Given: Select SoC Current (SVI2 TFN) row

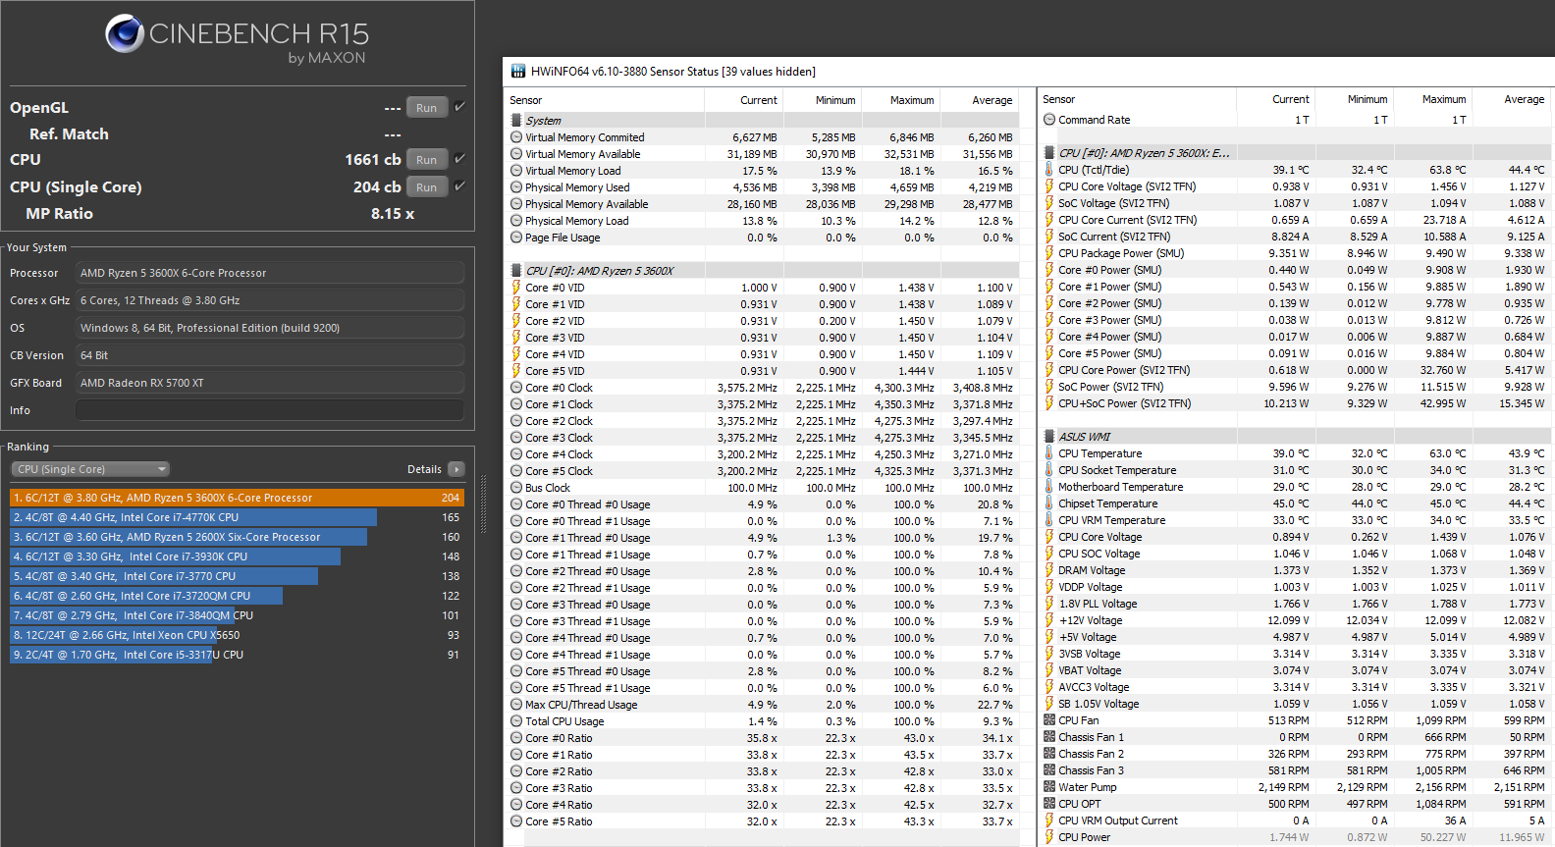Looking at the screenshot, I should pos(1295,237).
